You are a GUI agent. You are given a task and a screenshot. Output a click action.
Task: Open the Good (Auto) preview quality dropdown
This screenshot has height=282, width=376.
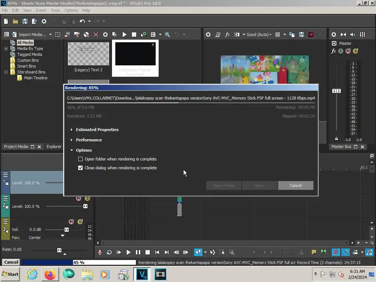click(x=259, y=35)
